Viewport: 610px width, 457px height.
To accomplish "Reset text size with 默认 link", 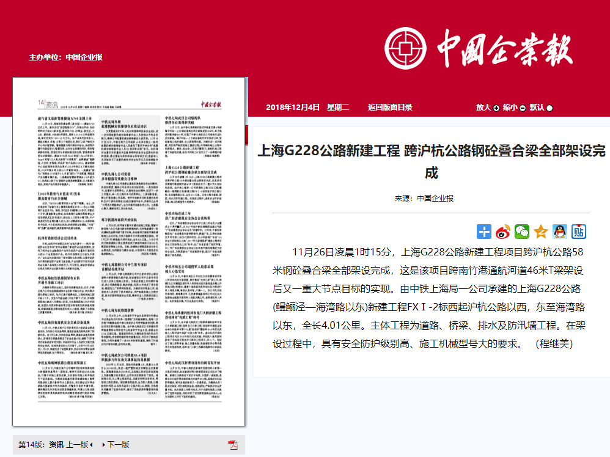I will pos(537,108).
